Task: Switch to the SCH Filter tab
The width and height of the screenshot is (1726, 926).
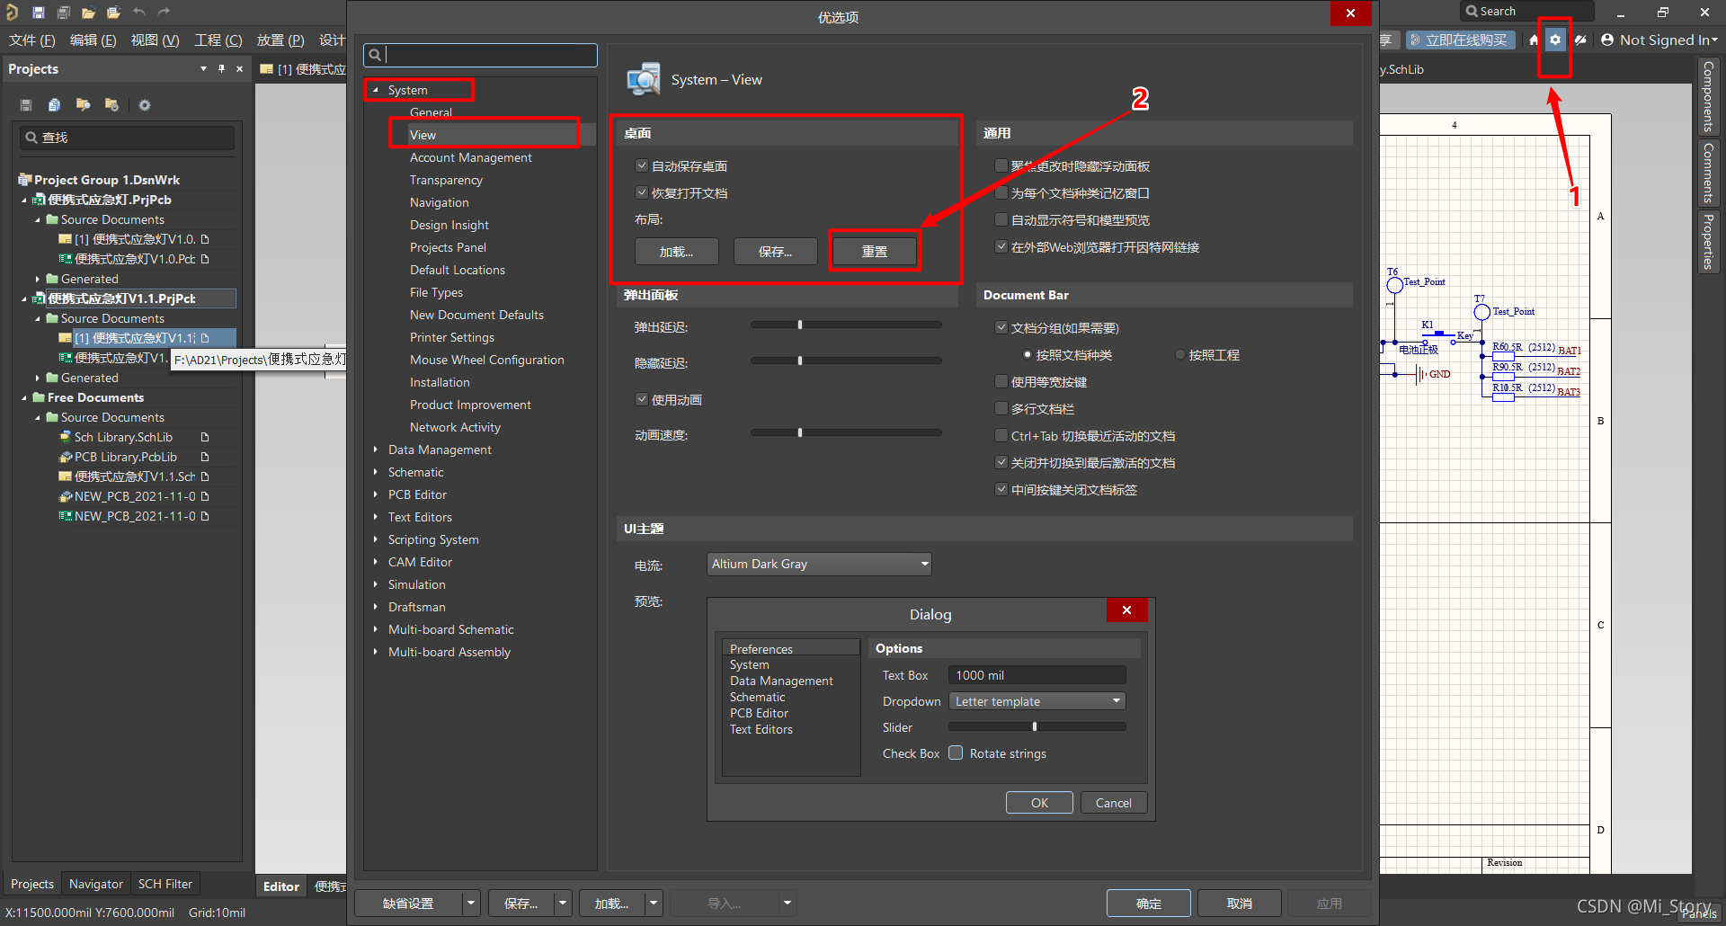Action: tap(165, 884)
